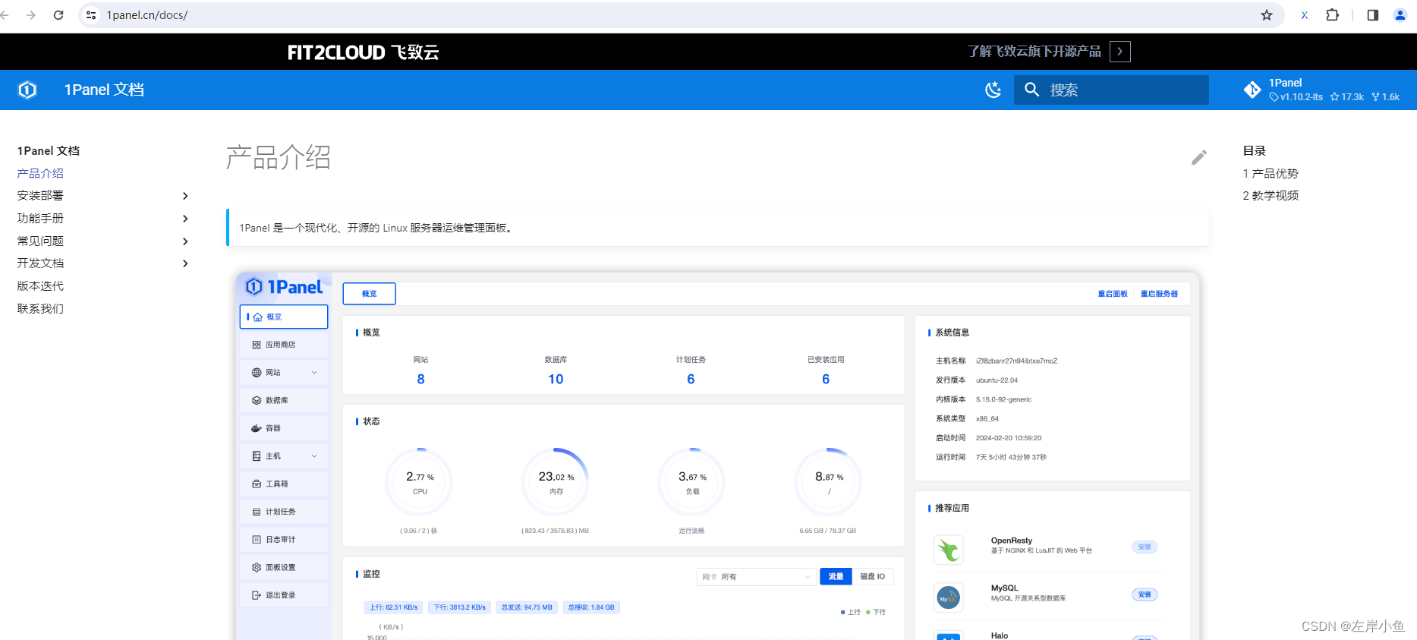This screenshot has width=1417, height=640.
Task: Click the browser forward arrow
Action: [31, 15]
